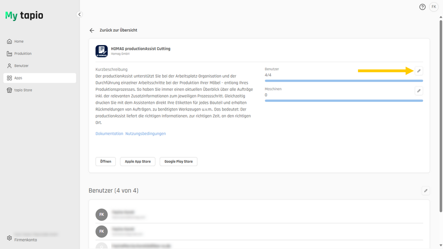Viewport: 443px width, 249px height.
Task: Click the Benutzer (4 von 4) heading
Action: [114, 191]
